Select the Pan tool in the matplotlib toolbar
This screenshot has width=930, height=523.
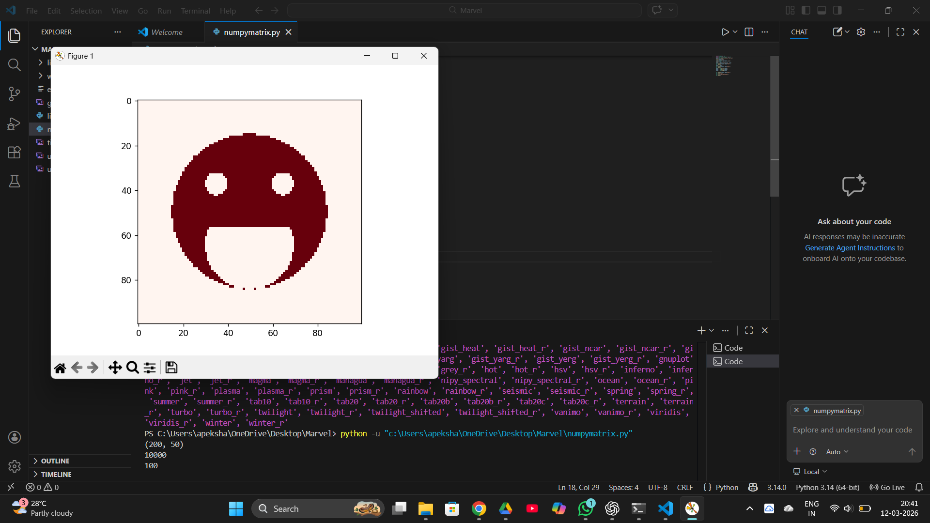115,368
